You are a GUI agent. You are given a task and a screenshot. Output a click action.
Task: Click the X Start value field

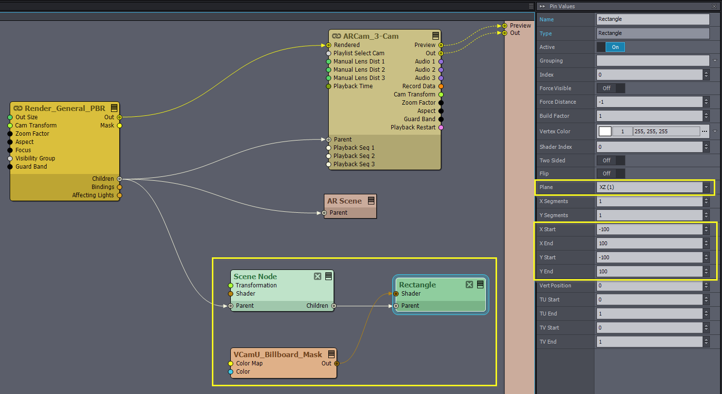649,229
